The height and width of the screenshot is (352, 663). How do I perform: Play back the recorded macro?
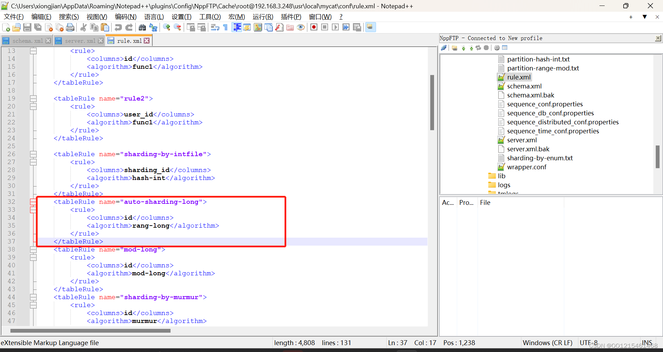335,27
